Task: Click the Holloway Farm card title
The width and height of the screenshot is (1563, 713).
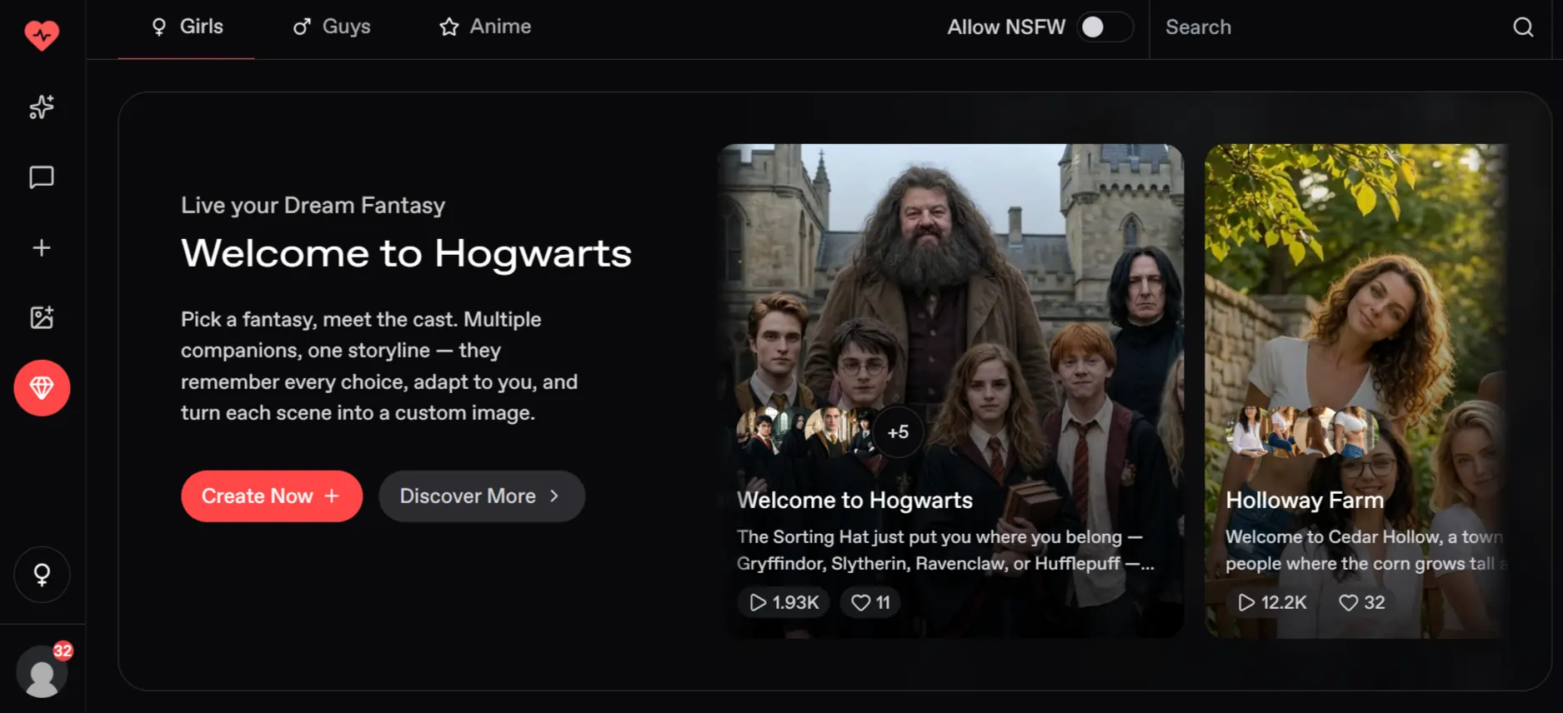Action: click(1305, 500)
